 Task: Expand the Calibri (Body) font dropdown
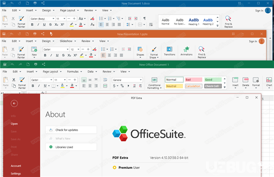(x=53, y=19)
